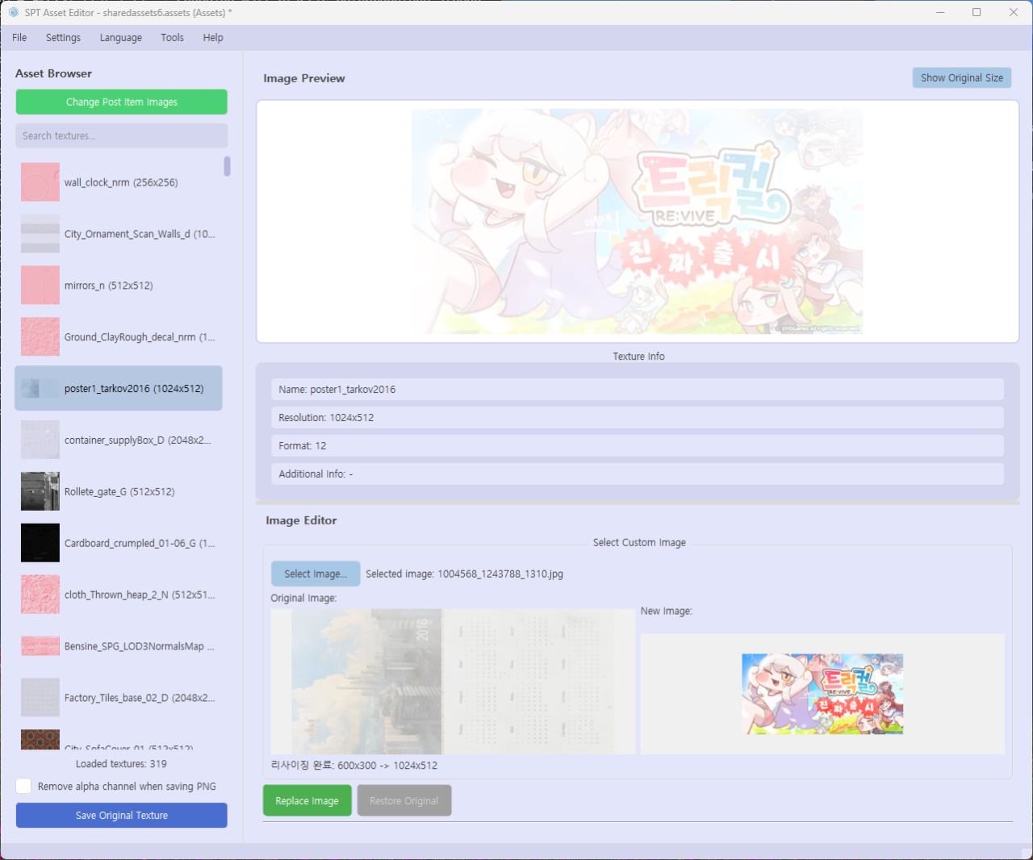
Task: Toggle Remove alpha channel when saving PNG
Action: (24, 786)
